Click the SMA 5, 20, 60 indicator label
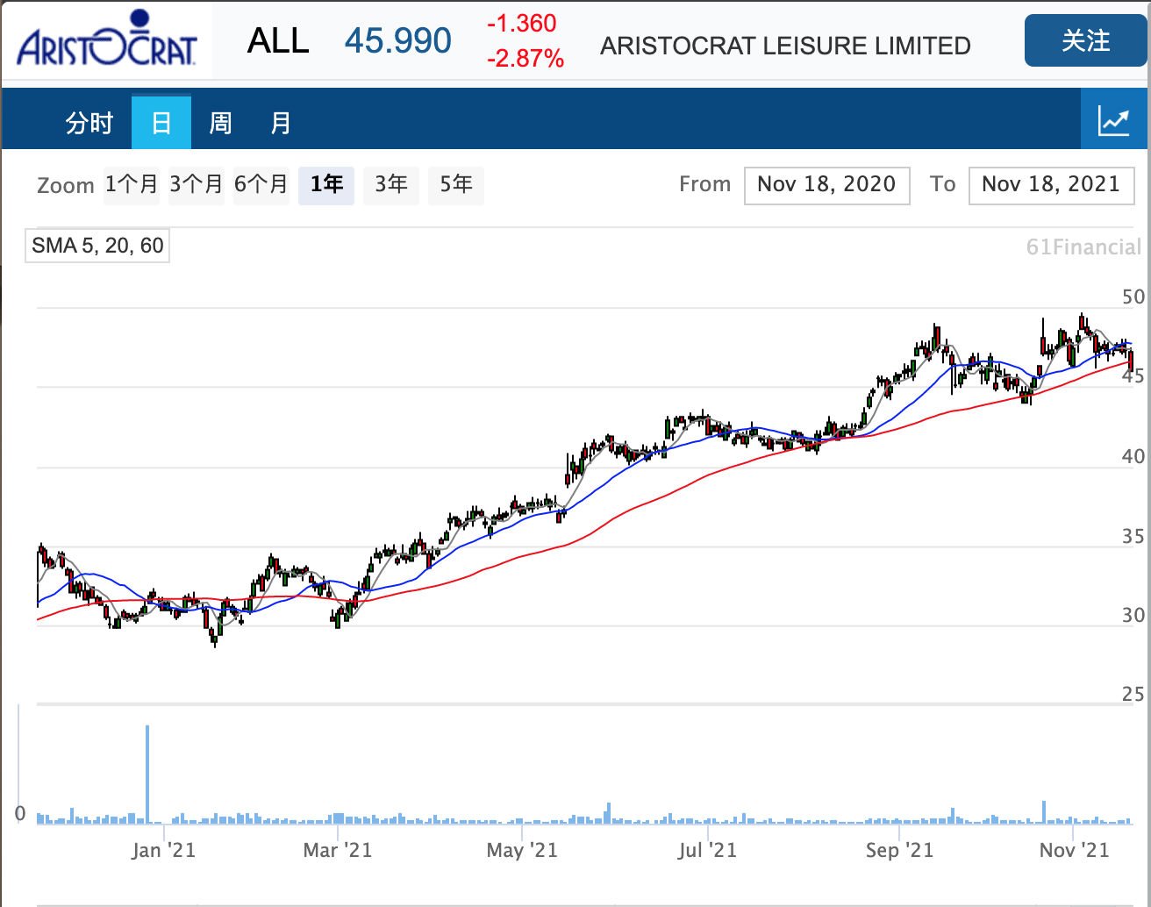This screenshot has width=1151, height=907. point(97,246)
